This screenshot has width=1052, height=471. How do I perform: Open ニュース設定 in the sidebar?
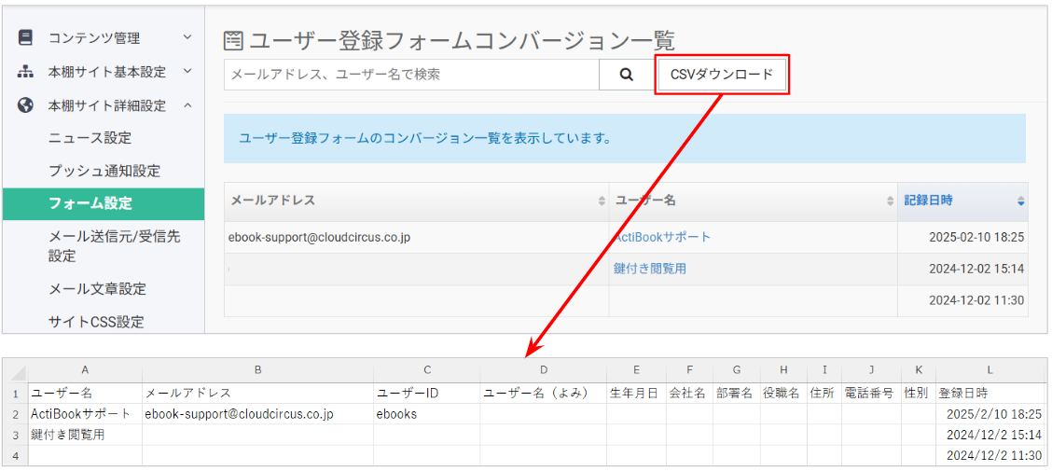(90, 138)
